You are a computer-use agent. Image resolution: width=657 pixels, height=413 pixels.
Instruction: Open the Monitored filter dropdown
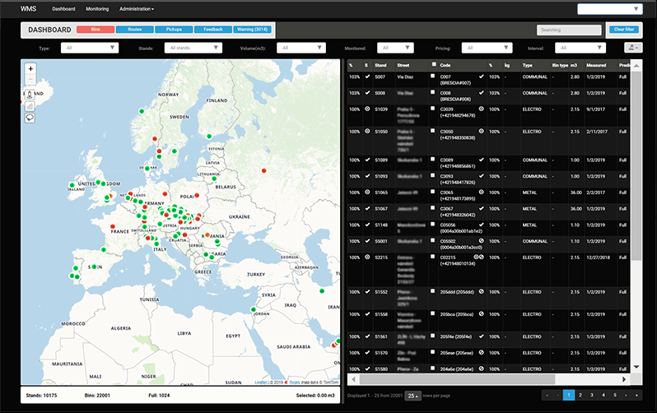point(395,48)
